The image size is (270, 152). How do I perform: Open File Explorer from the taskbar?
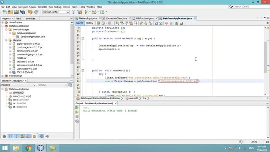tap(16, 148)
